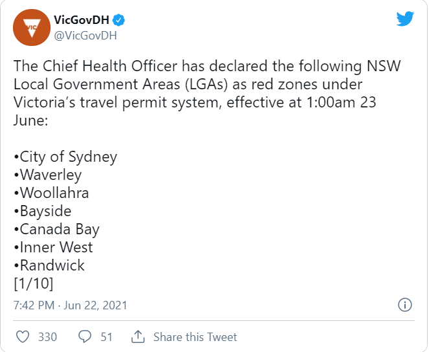This screenshot has height=352, width=429.
Task: Click the Randwick list item
Action: (x=49, y=265)
